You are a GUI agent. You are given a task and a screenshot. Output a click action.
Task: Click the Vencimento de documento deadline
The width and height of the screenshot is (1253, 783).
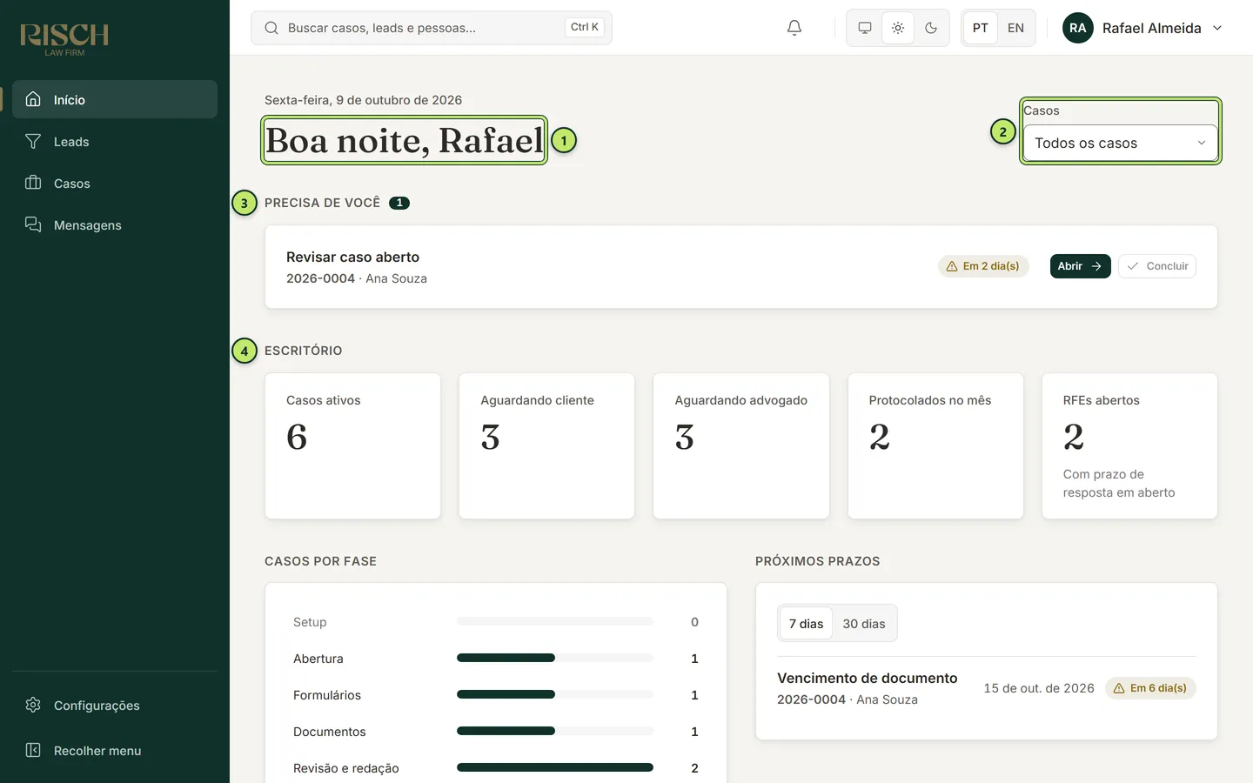click(x=867, y=678)
